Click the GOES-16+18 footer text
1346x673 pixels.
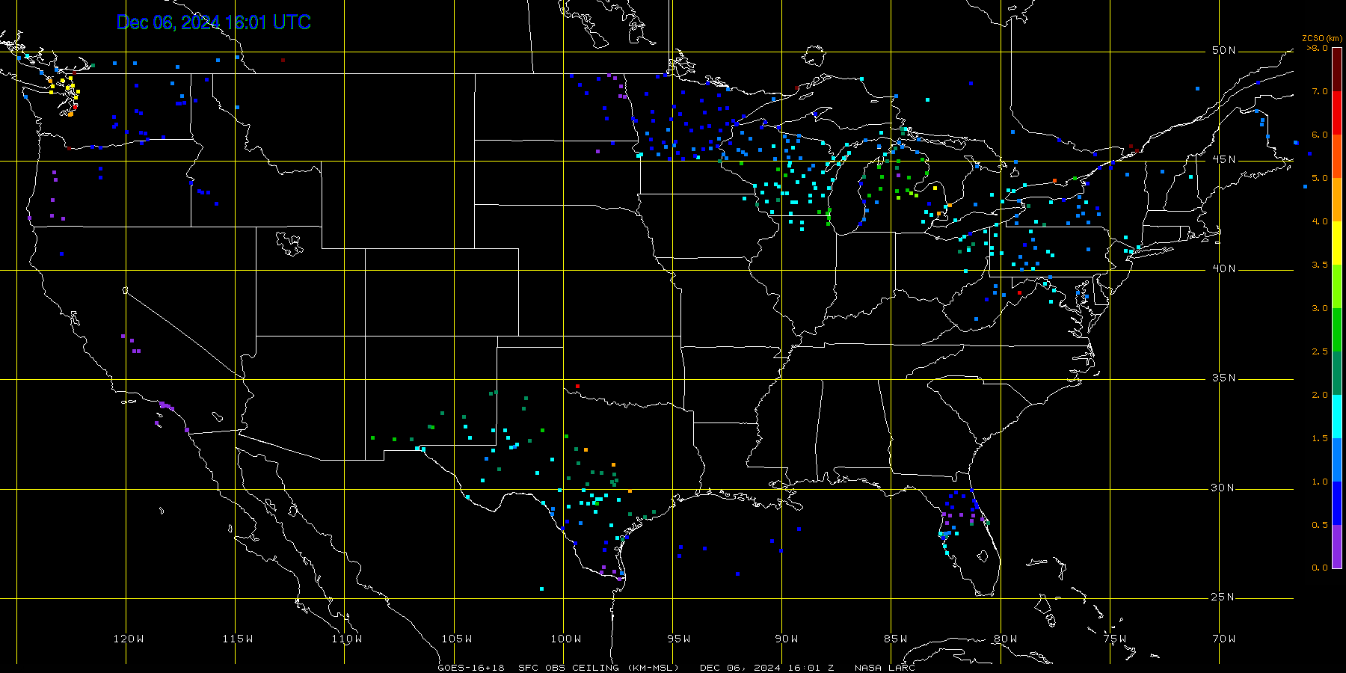click(x=471, y=668)
